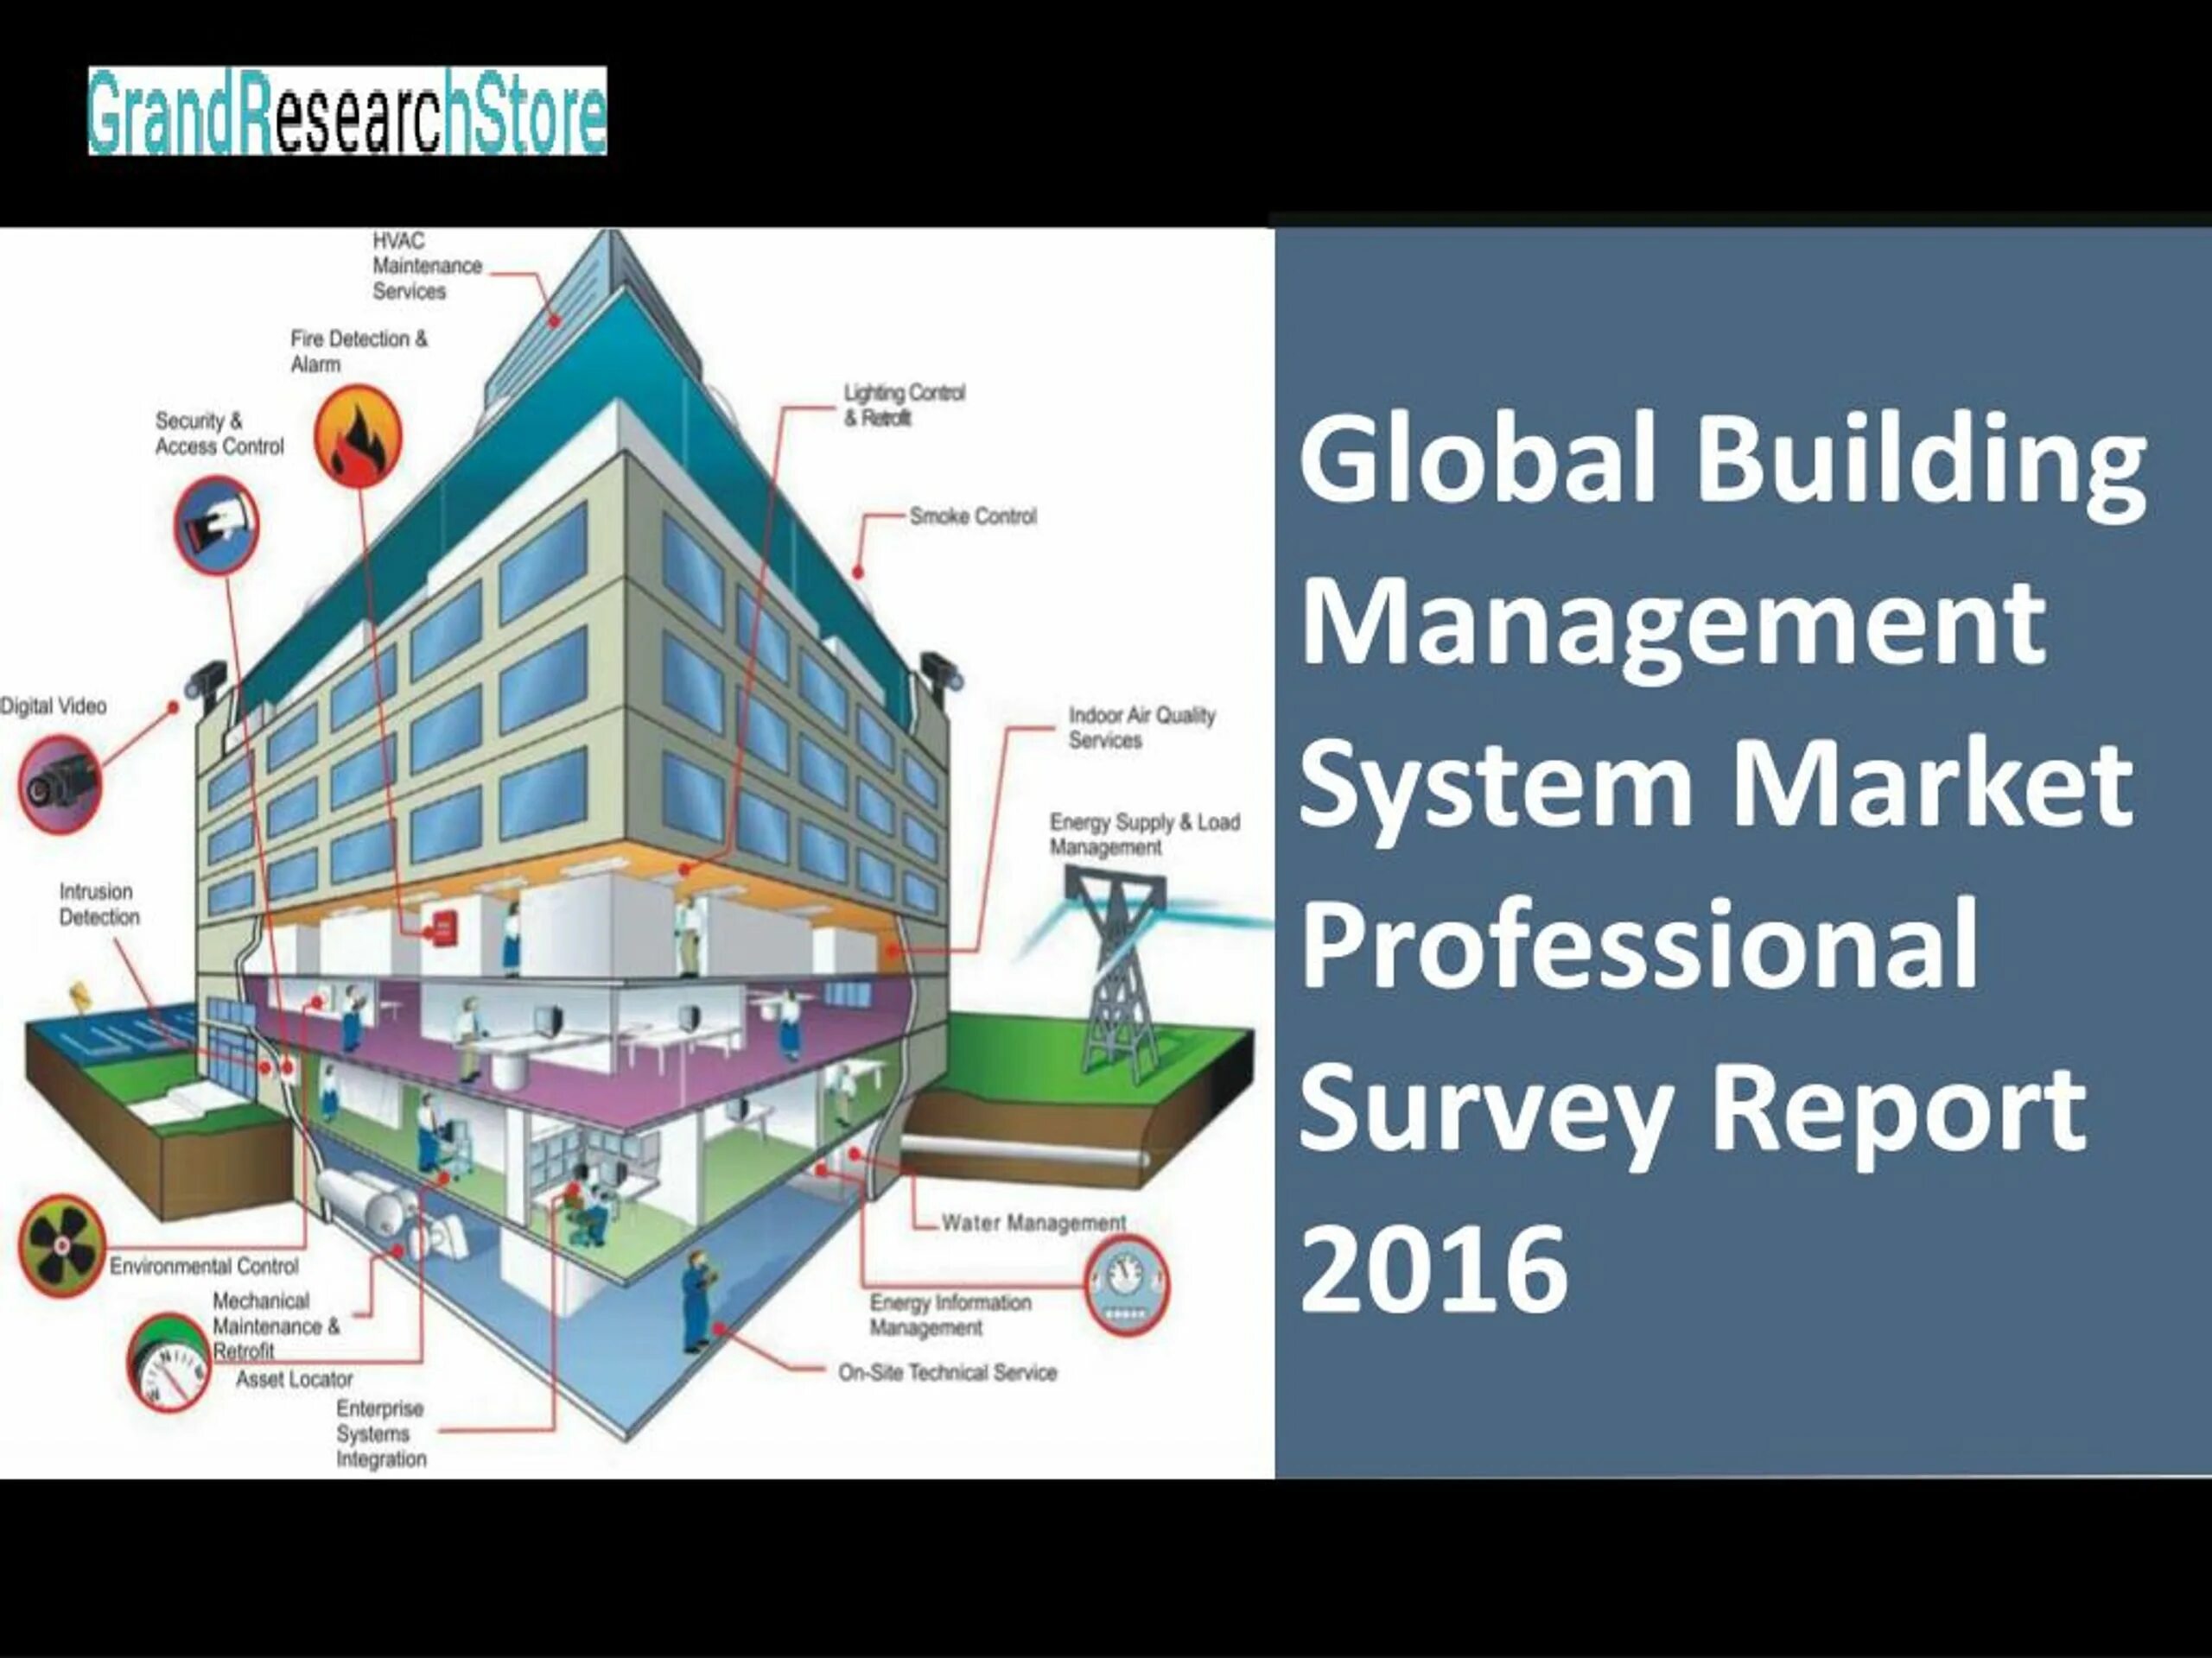Click the GrandResearchStore logo
Image resolution: width=2212 pixels, height=1658 pixels.
pyautogui.click(x=347, y=111)
